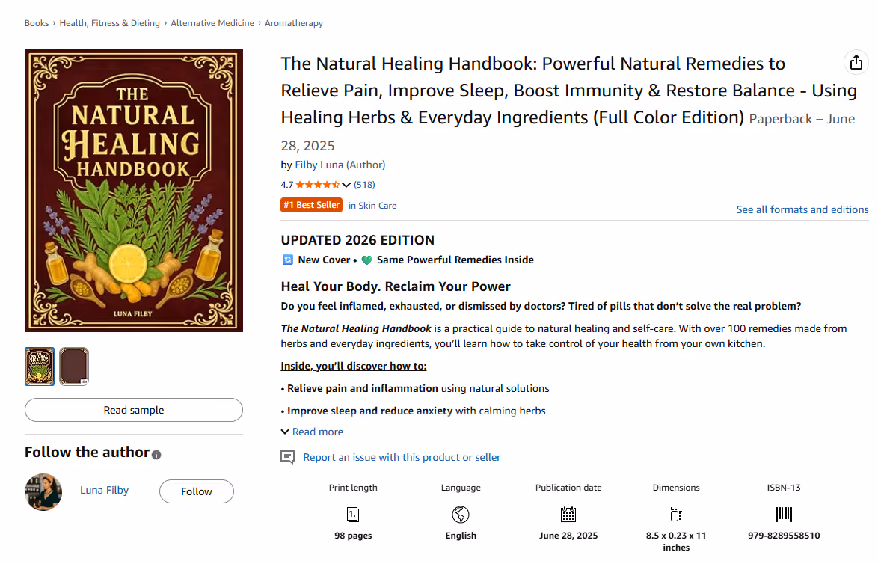Click the share icon near the title

856,63
